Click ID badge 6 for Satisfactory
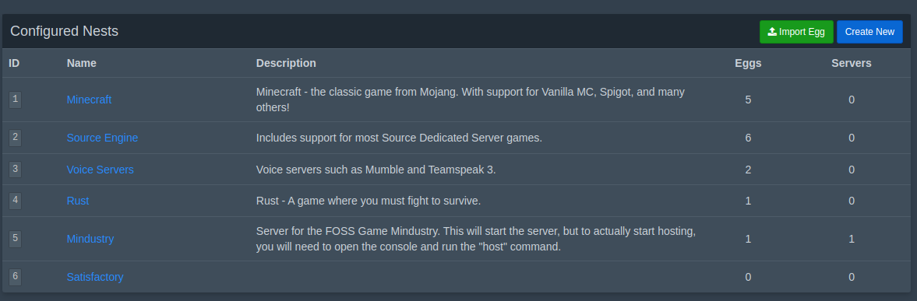The height and width of the screenshot is (301, 917). pos(16,277)
